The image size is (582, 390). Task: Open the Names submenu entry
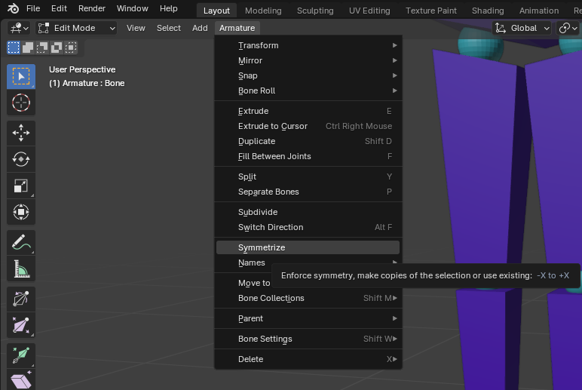tap(252, 263)
